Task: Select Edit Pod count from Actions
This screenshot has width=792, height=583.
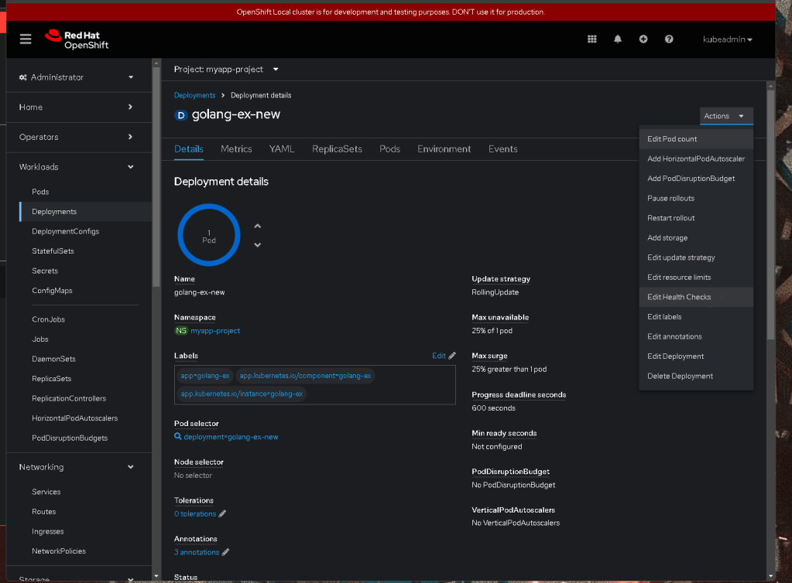Action: 696,138
